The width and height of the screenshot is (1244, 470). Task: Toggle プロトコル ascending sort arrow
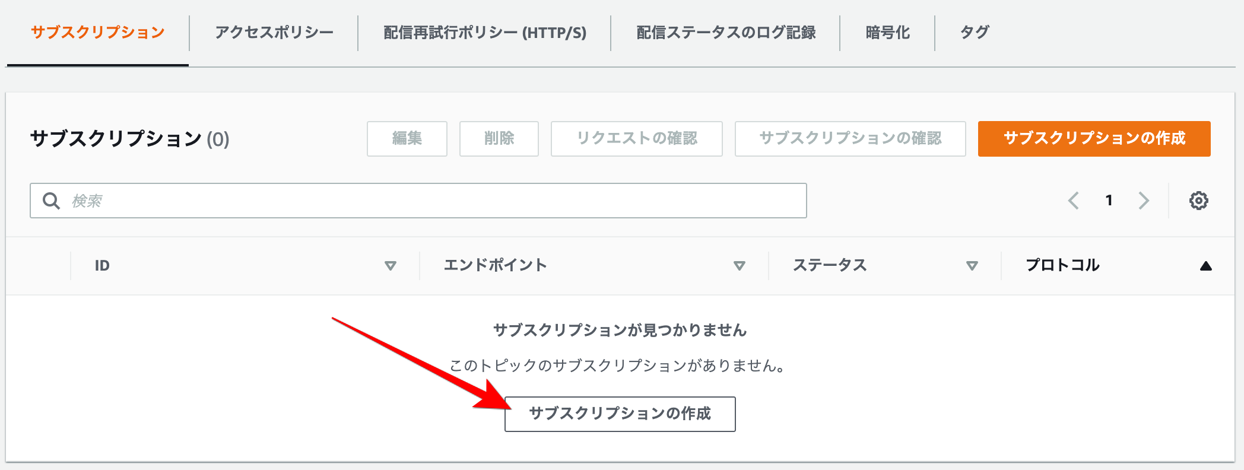point(1205,266)
